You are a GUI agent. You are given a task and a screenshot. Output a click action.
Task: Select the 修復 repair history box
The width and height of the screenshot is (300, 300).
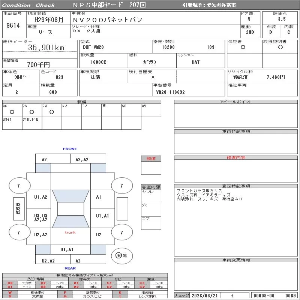(151, 165)
